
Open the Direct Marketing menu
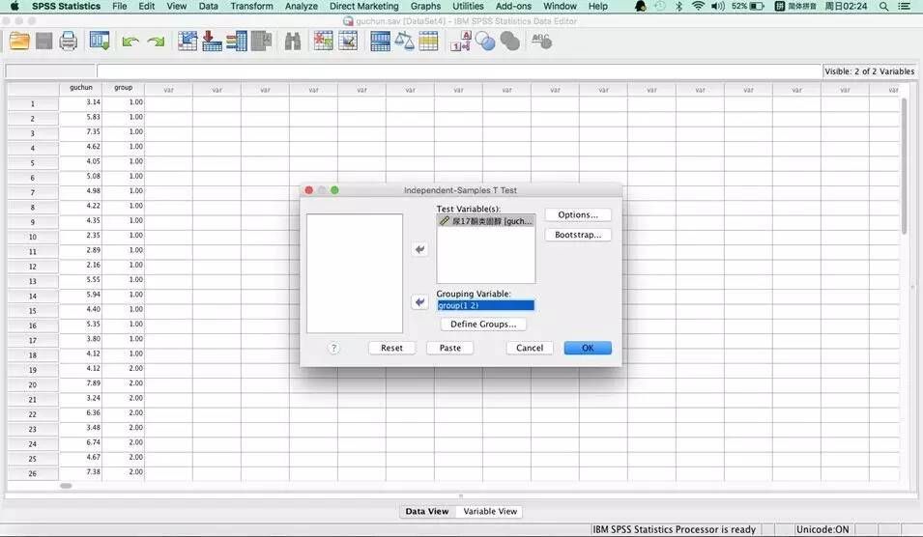pyautogui.click(x=363, y=6)
